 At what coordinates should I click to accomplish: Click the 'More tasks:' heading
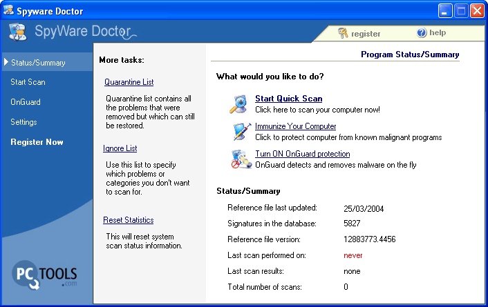(122, 60)
